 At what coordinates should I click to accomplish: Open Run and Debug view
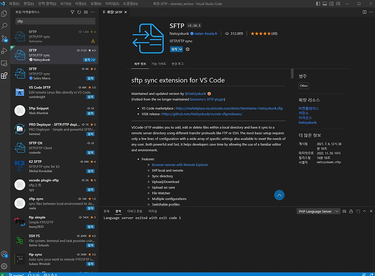click(4, 50)
